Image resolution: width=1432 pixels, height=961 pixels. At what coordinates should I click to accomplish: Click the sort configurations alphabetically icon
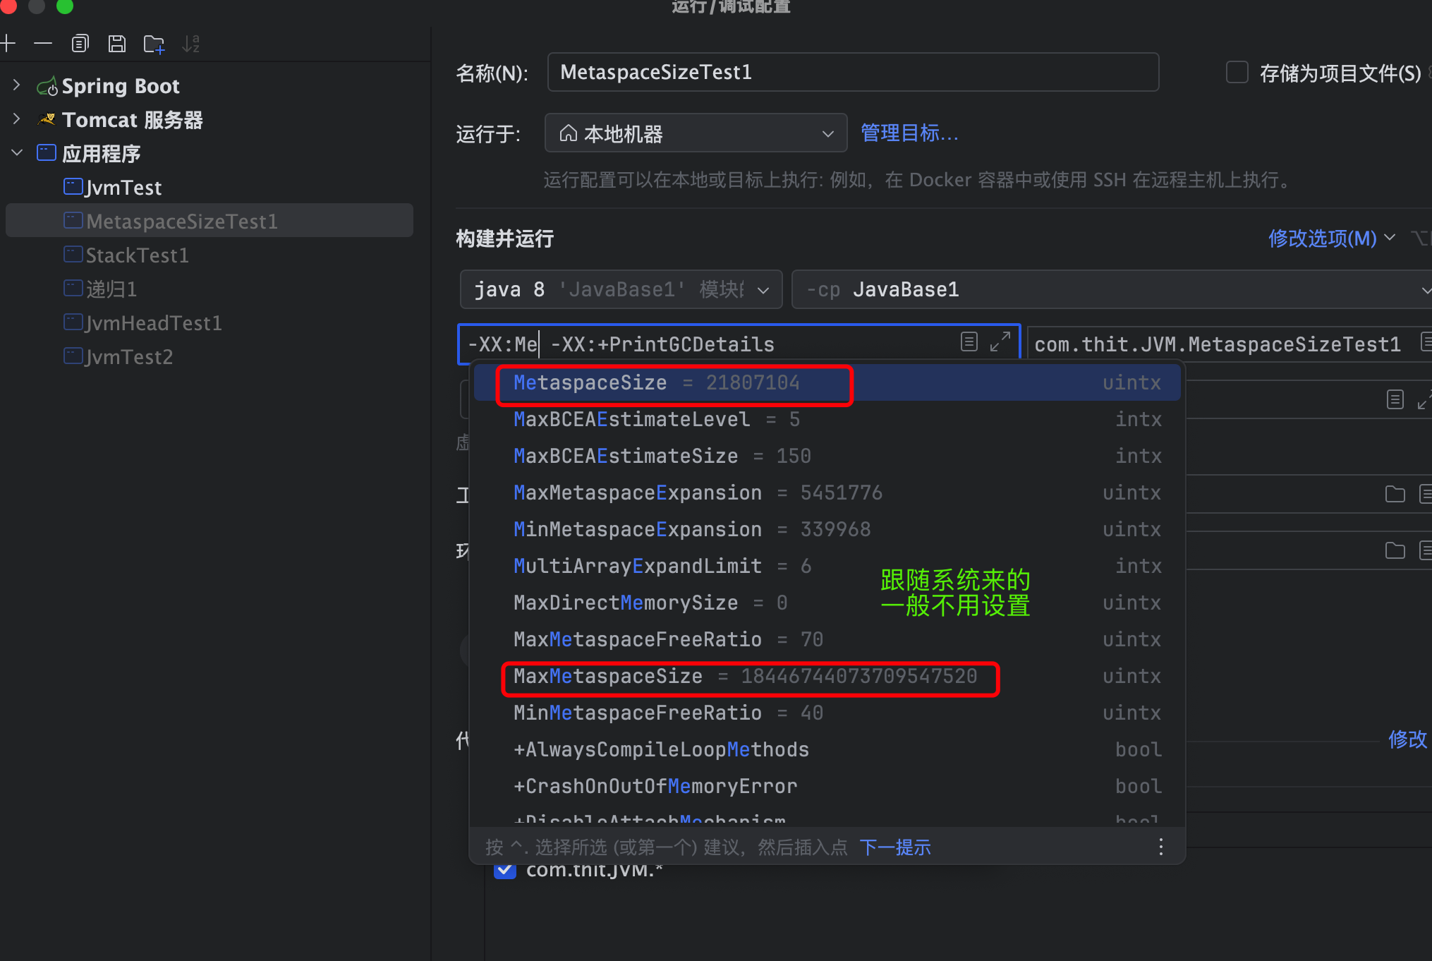click(190, 44)
